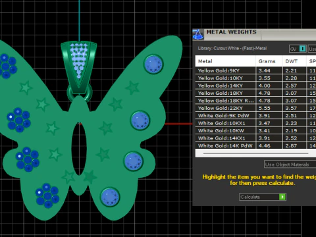
Task: Select the White Gold:9K PdW row
Action: [255, 116]
